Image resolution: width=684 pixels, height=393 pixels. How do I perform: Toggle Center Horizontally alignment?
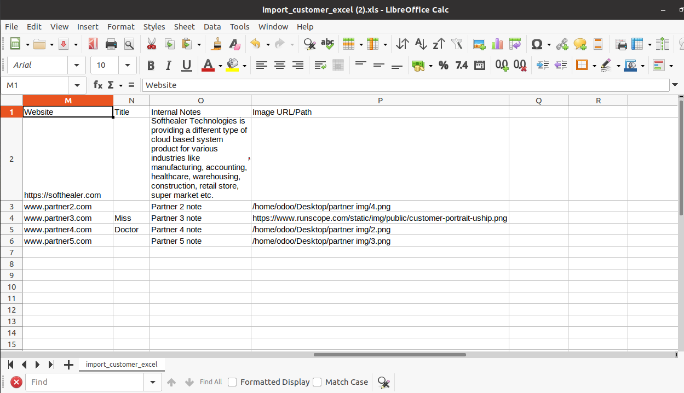pos(280,65)
